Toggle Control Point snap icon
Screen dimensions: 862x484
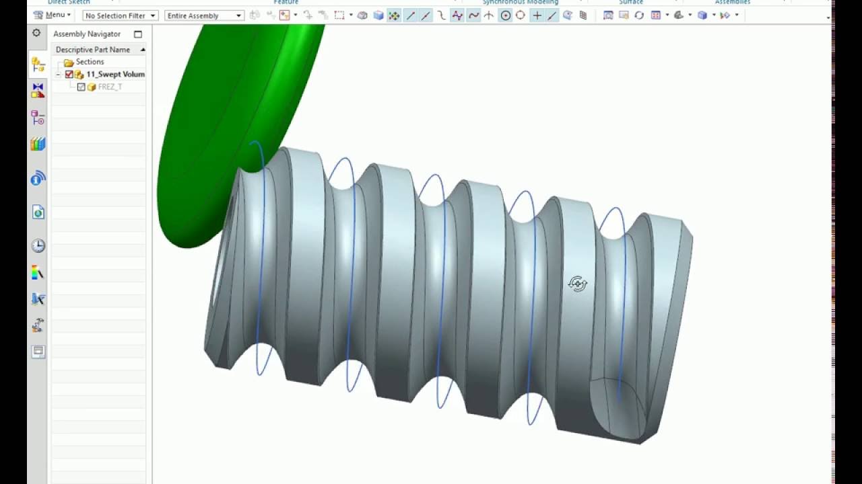(442, 15)
